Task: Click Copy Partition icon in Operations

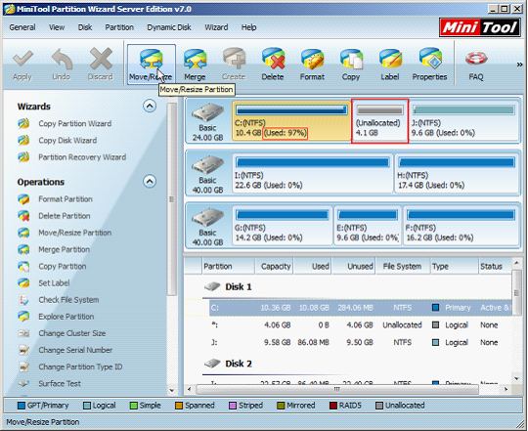Action: point(23,266)
